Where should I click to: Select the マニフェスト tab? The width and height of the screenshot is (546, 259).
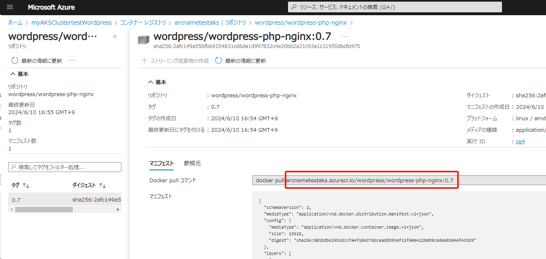pyautogui.click(x=161, y=163)
